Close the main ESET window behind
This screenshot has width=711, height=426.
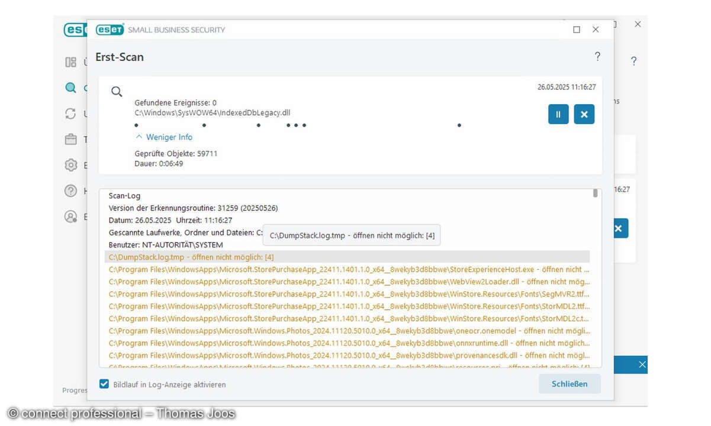[x=638, y=24]
